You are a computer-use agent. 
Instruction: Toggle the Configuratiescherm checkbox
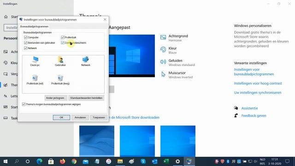tap(63, 43)
